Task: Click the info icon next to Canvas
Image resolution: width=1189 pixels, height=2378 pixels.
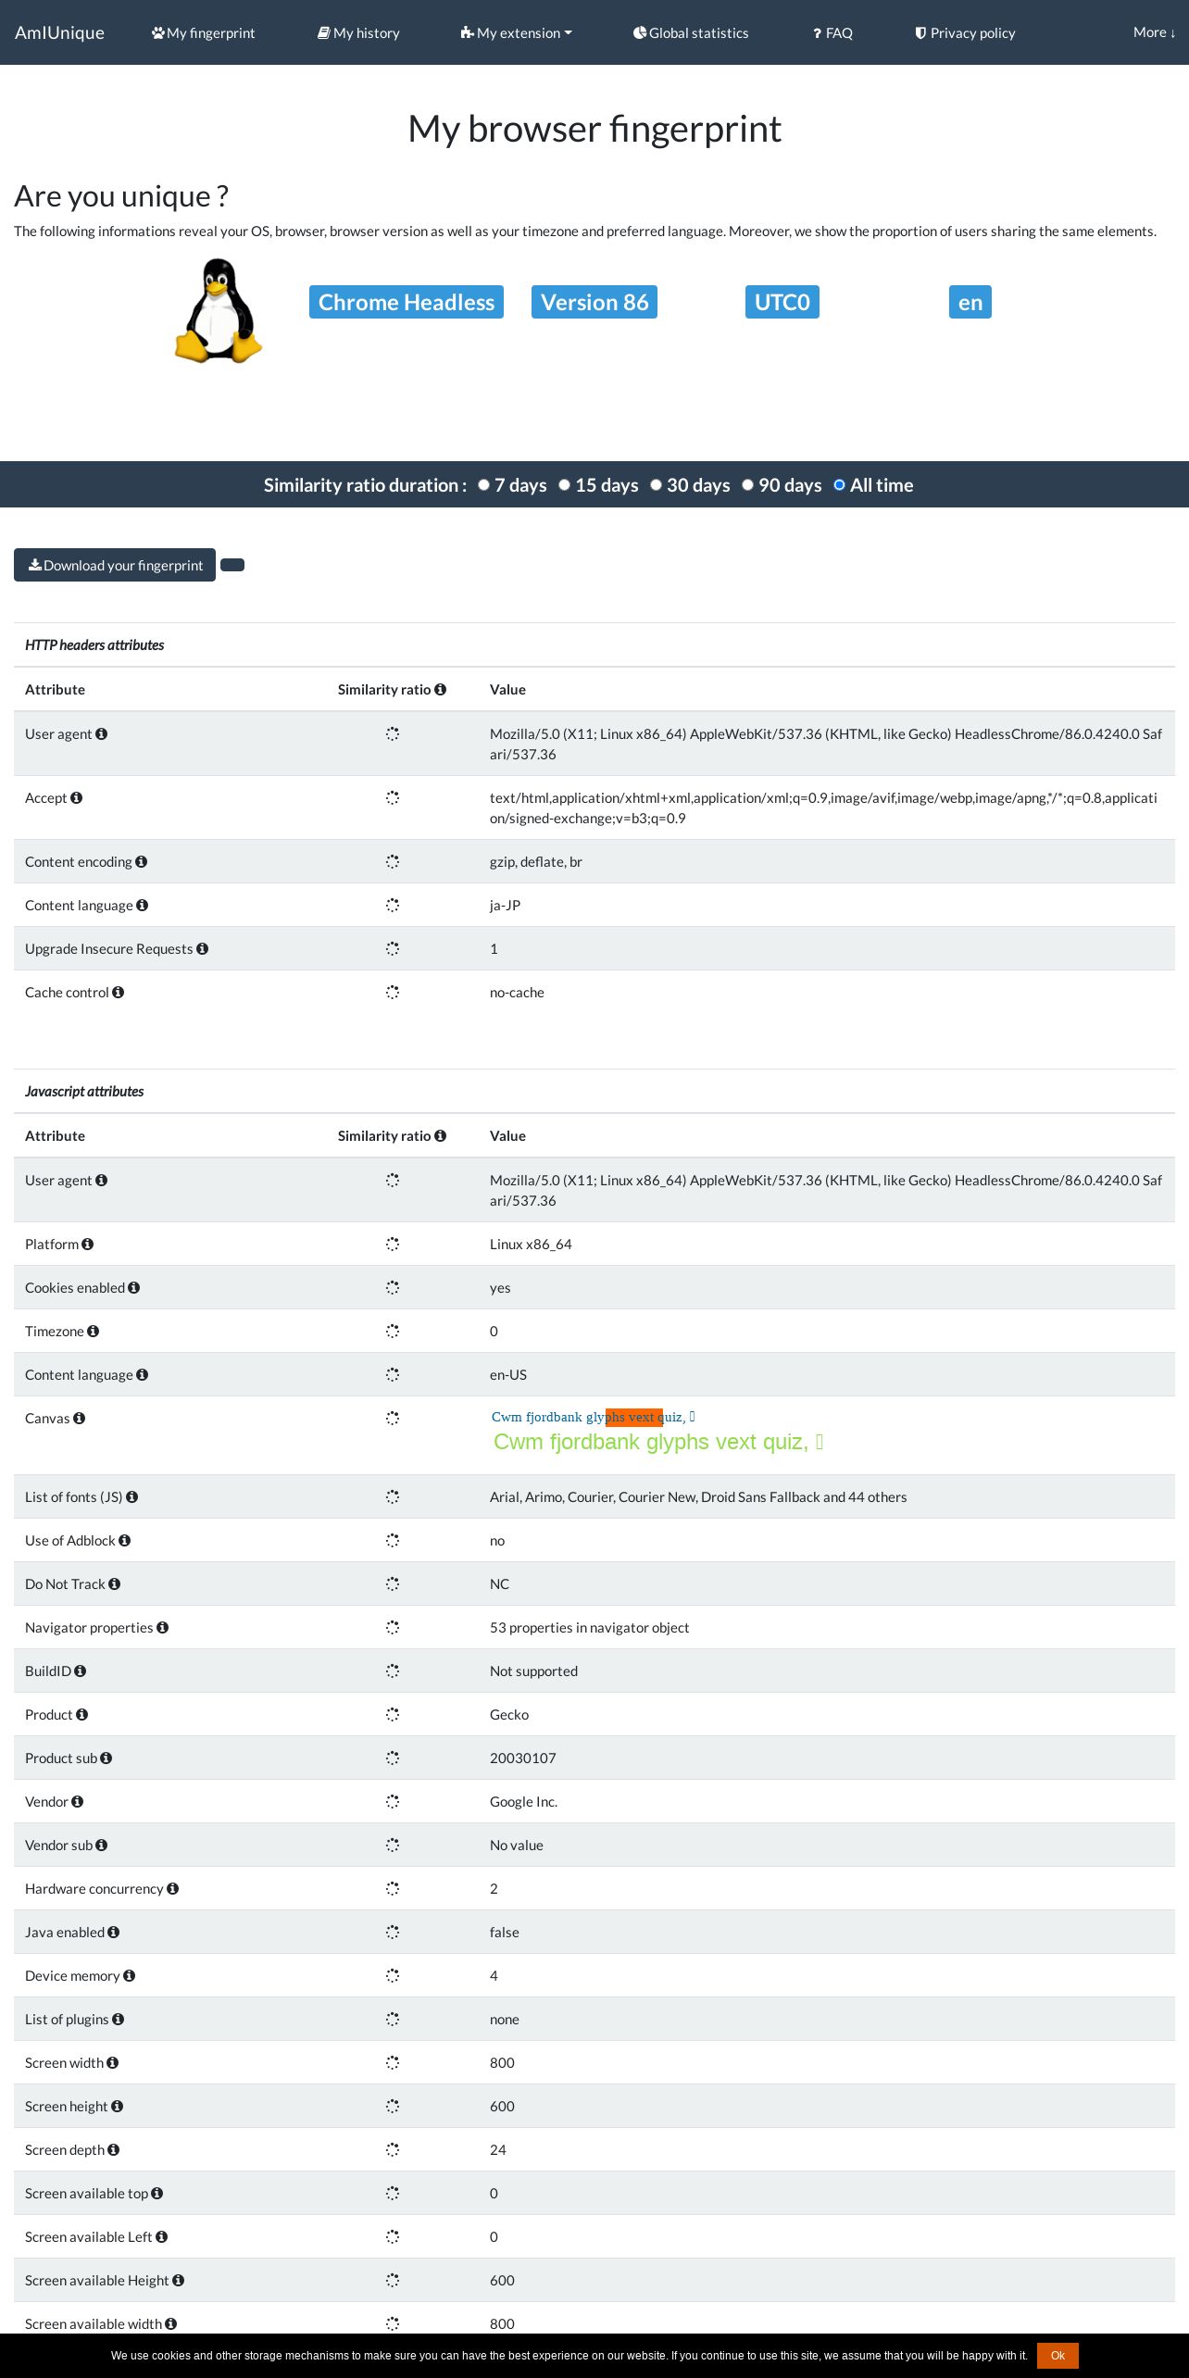Action: (x=80, y=1418)
